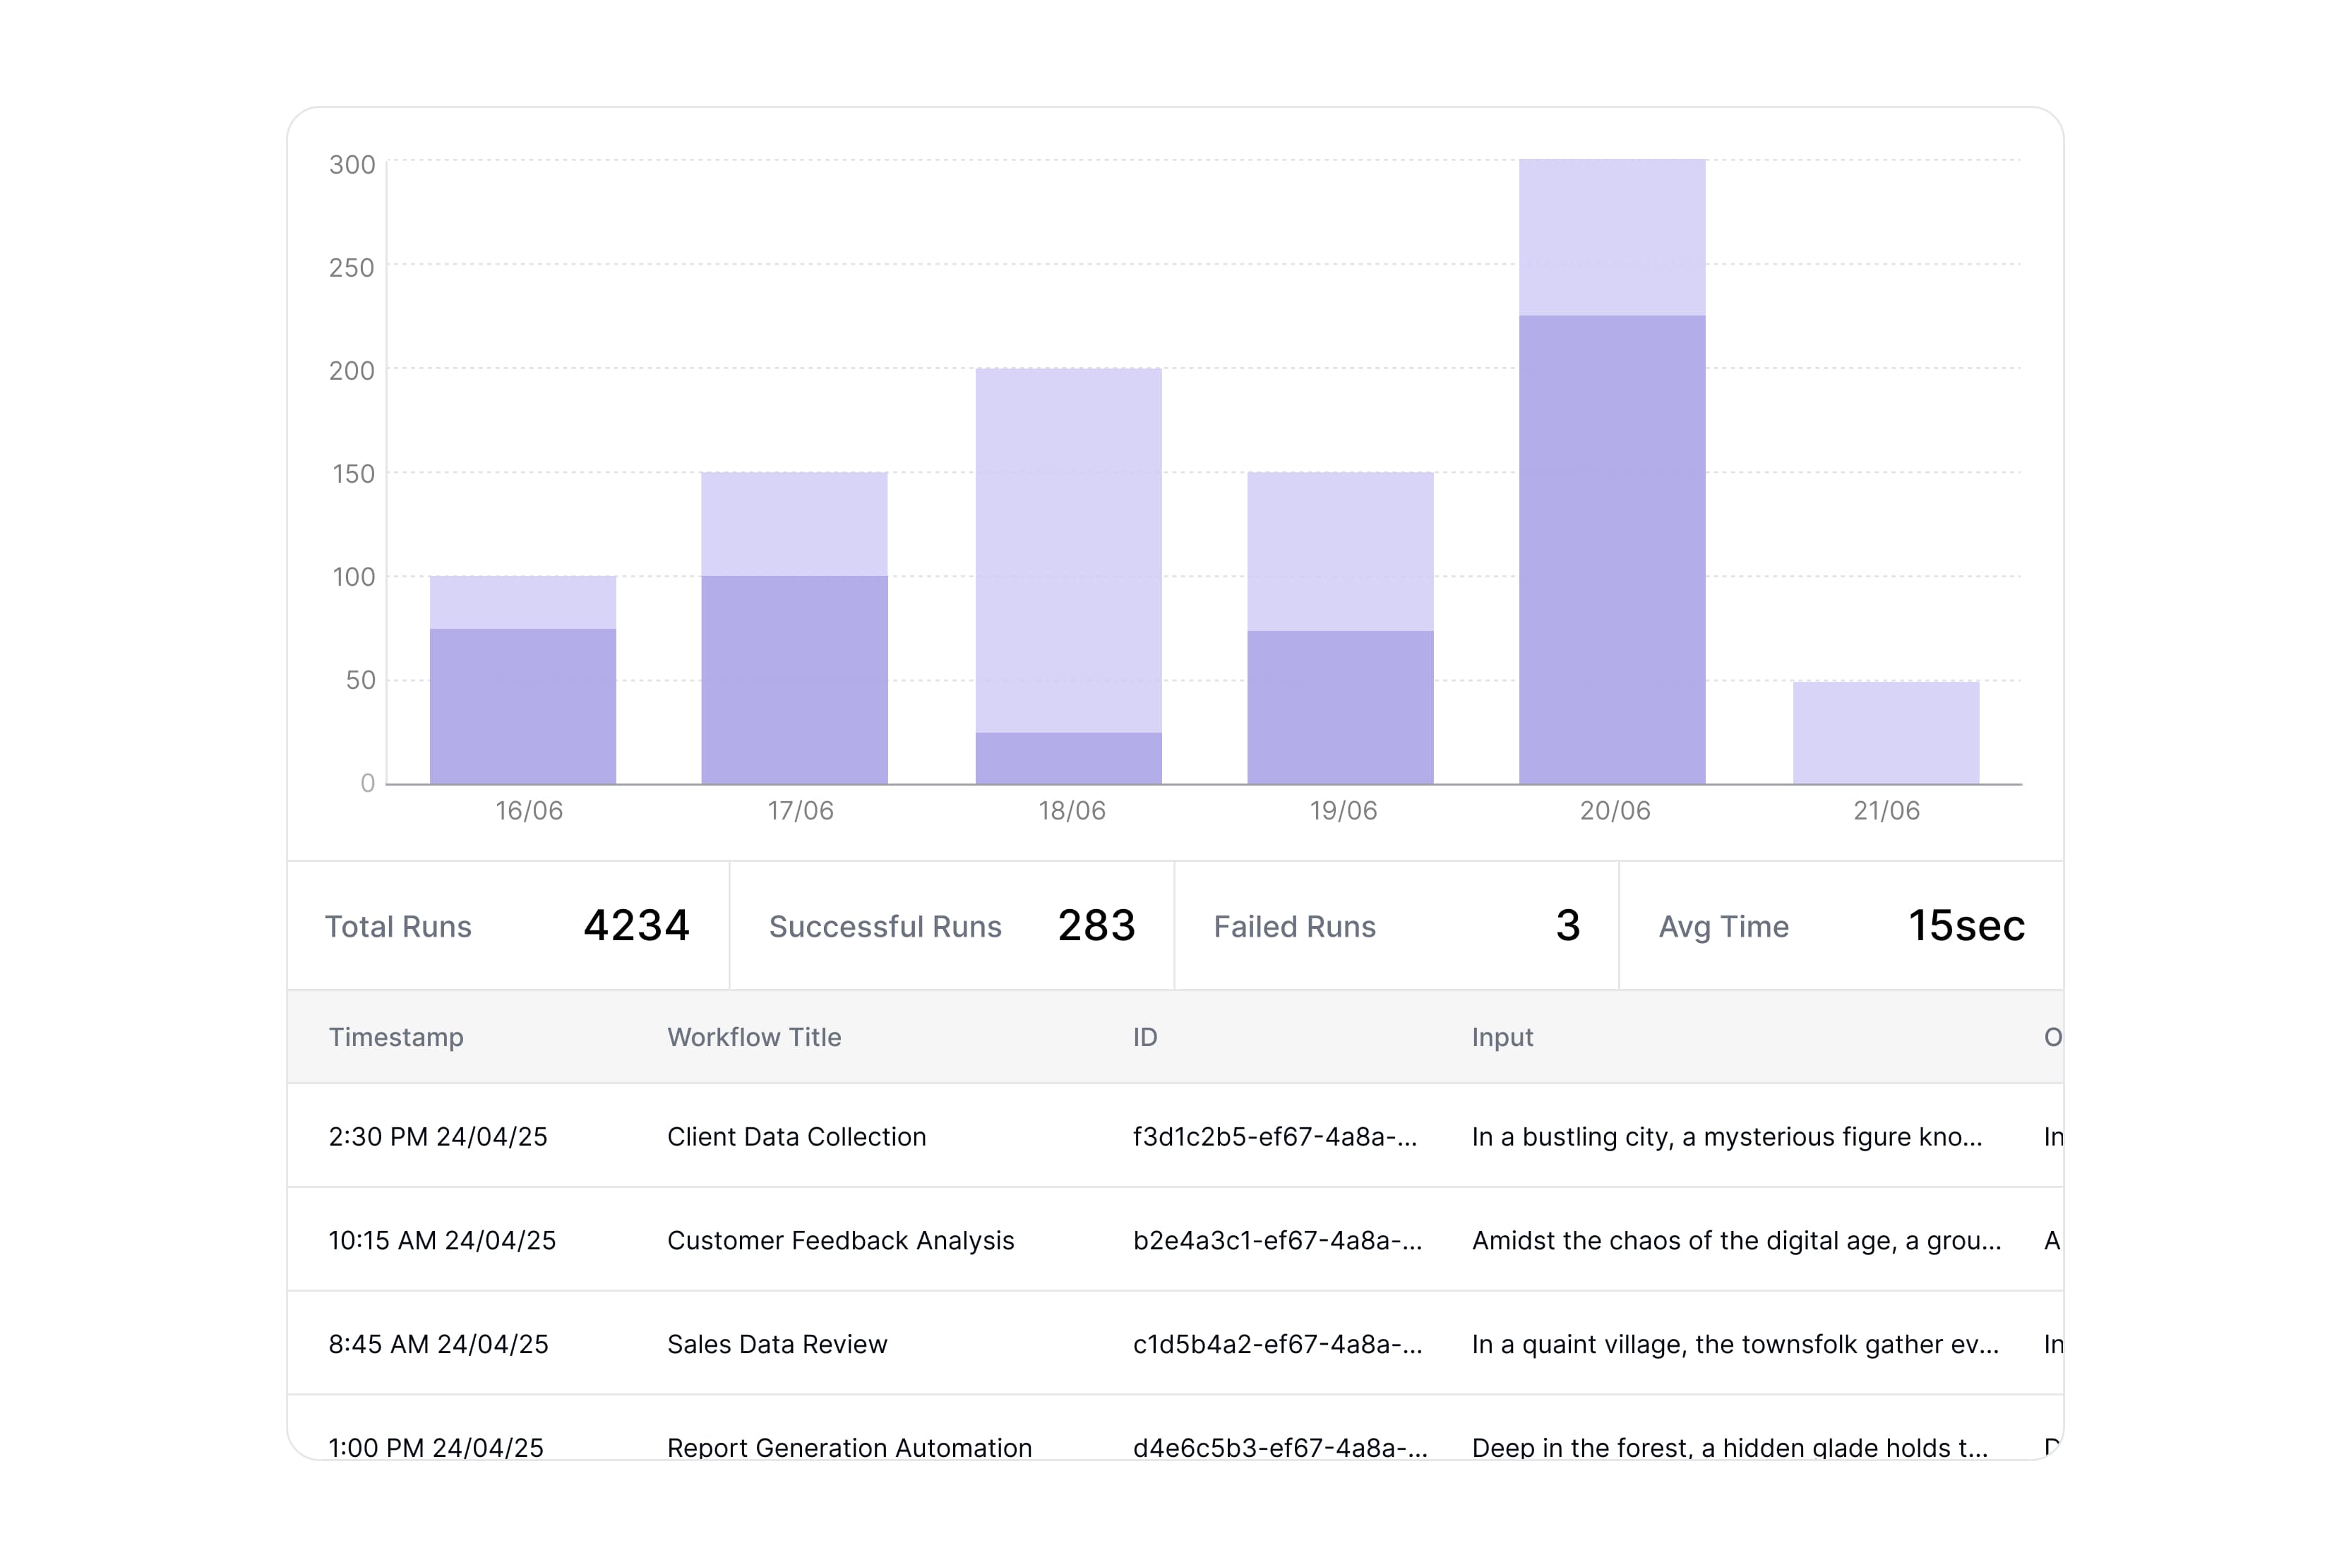2351x1567 pixels.
Task: Click the ID column header
Action: click(1142, 1038)
